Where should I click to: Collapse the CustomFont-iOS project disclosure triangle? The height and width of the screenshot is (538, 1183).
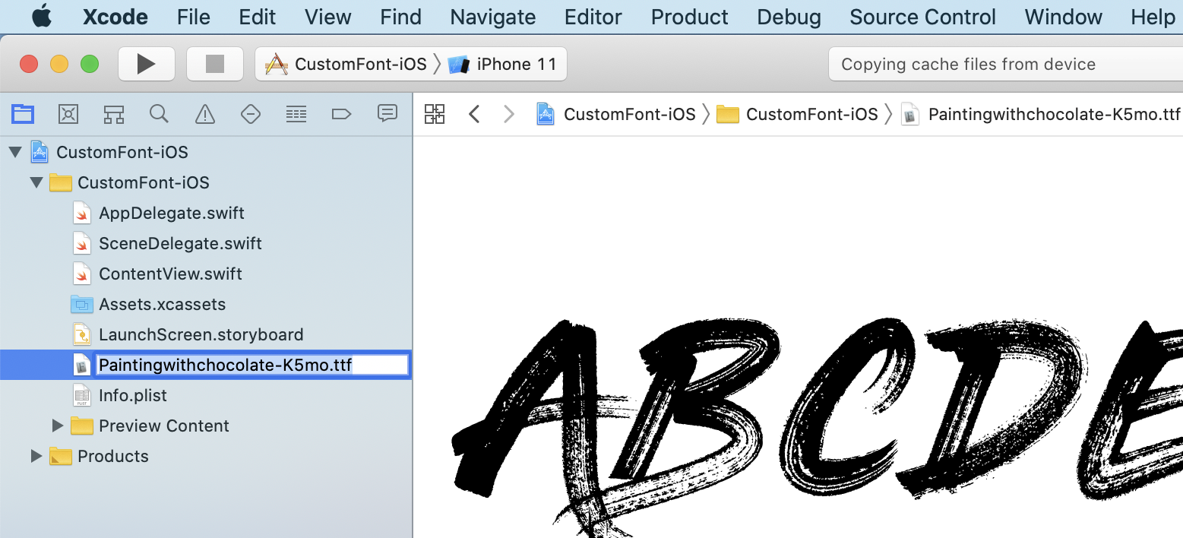pos(17,151)
